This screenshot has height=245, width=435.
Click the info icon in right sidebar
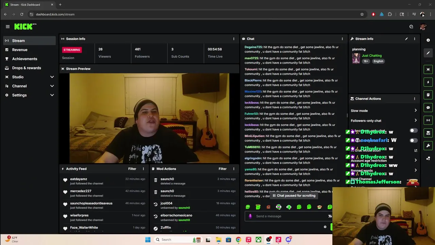pos(428,40)
